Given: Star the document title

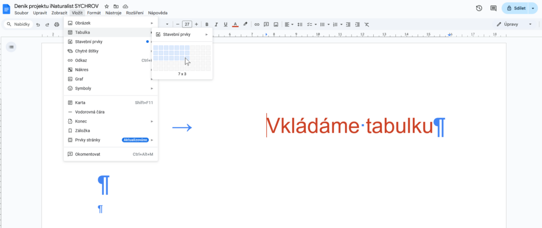Looking at the screenshot, I should [106, 6].
